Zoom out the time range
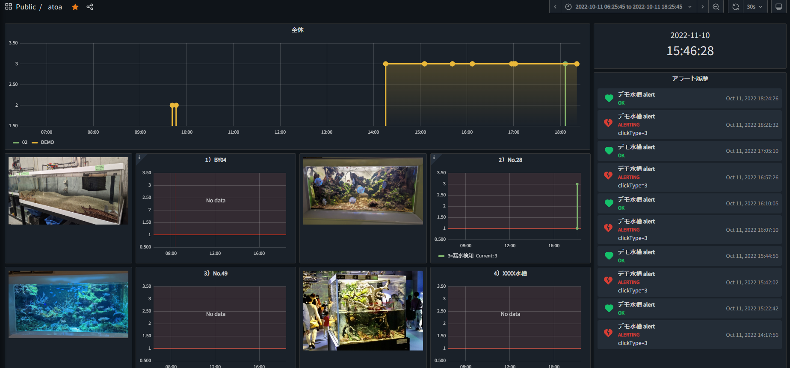The height and width of the screenshot is (368, 790). [716, 7]
